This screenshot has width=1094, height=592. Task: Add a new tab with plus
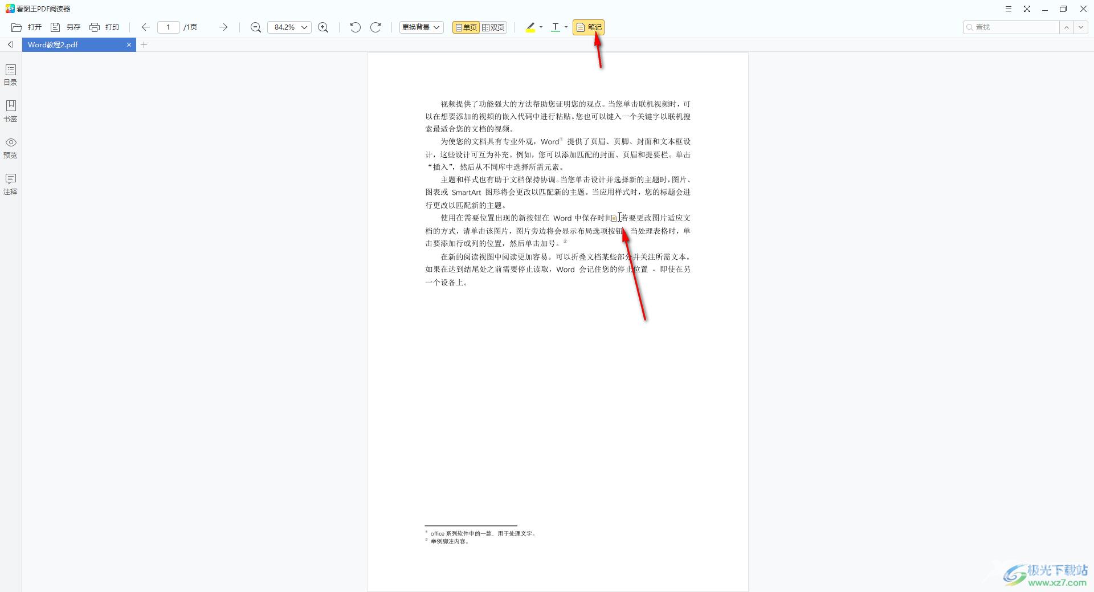[144, 44]
